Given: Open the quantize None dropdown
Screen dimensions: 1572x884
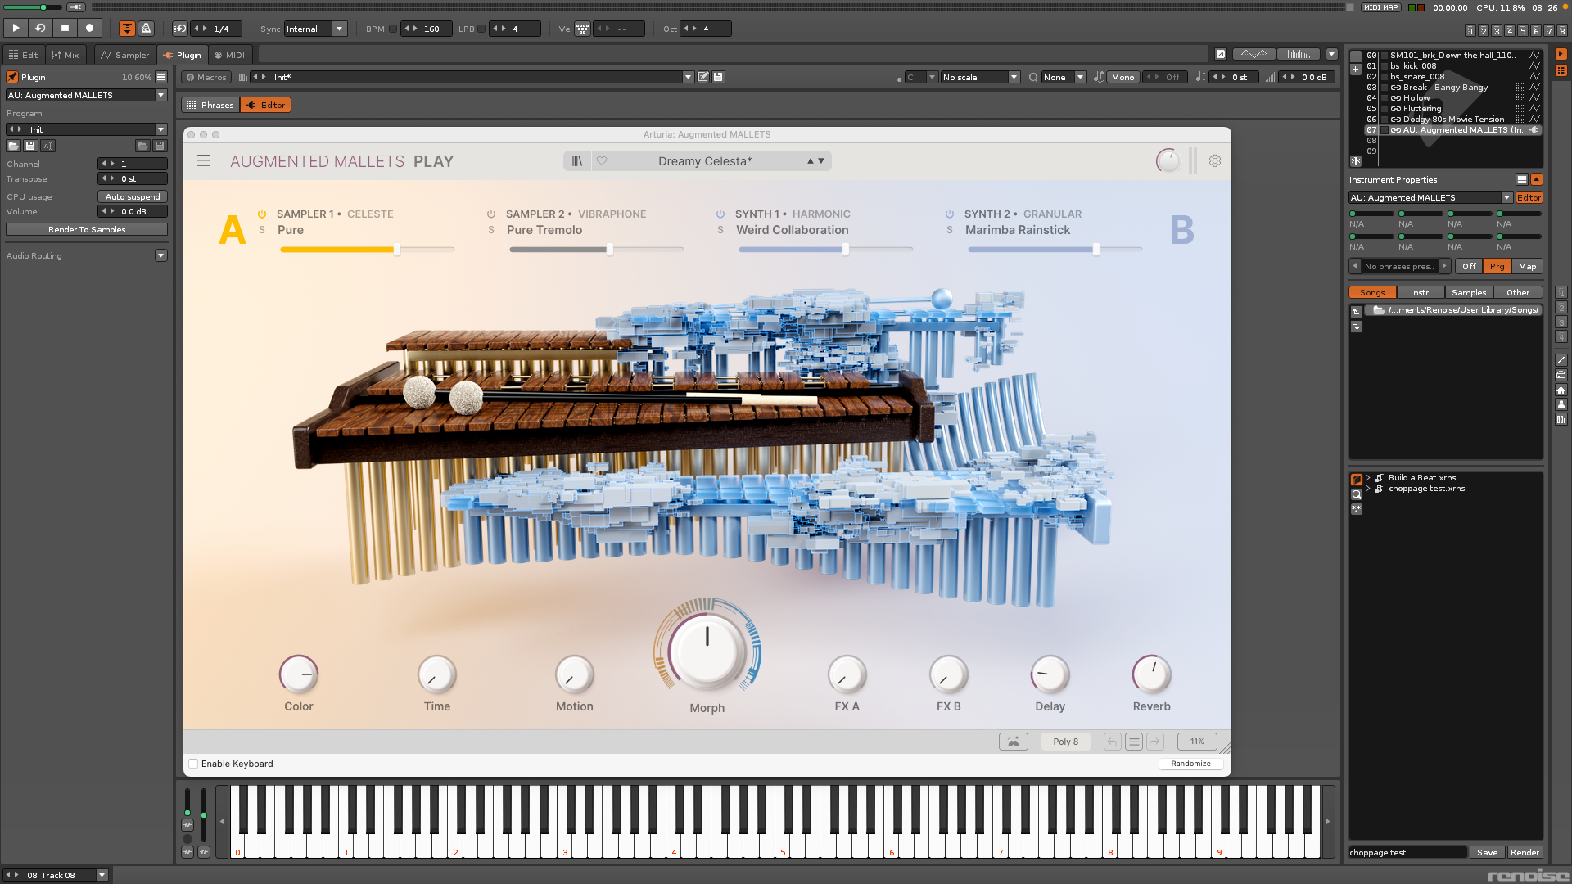Looking at the screenshot, I should [1064, 77].
